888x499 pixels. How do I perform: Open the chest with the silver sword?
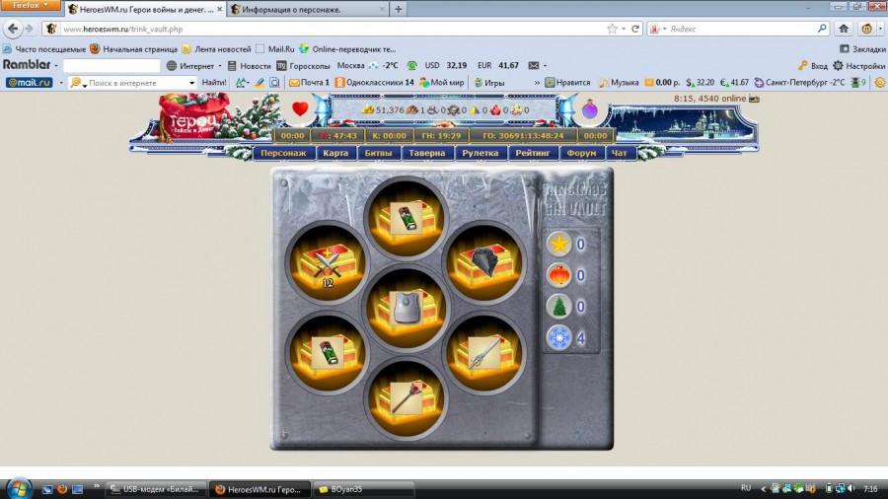(483, 352)
